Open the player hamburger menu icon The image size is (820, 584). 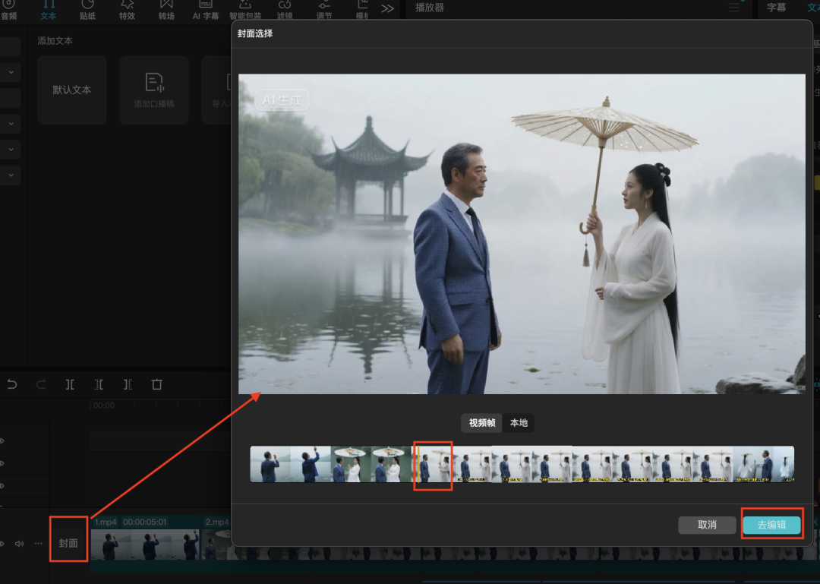click(733, 8)
